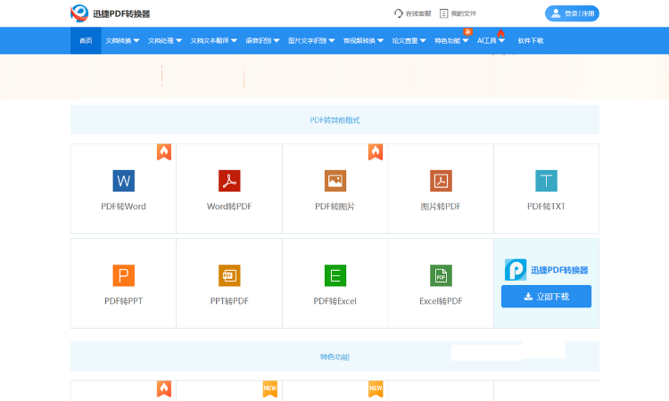The image size is (669, 401).
Task: Expand the 文档处理 dropdown menu
Action: pos(165,41)
